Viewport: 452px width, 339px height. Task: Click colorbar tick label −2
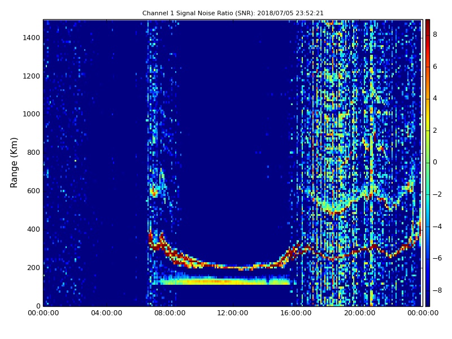click(437, 194)
